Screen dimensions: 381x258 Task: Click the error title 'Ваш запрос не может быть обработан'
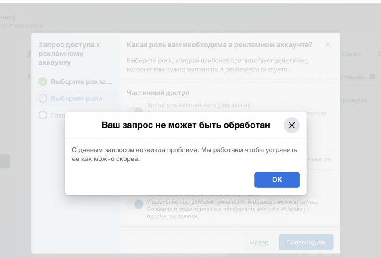[186, 125]
